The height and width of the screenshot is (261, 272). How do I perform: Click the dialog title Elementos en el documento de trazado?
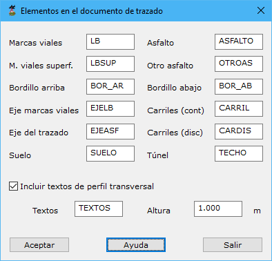pyautogui.click(x=92, y=11)
